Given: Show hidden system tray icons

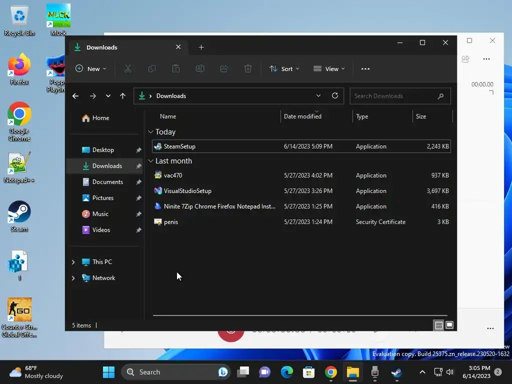Looking at the screenshot, I should tap(422, 372).
